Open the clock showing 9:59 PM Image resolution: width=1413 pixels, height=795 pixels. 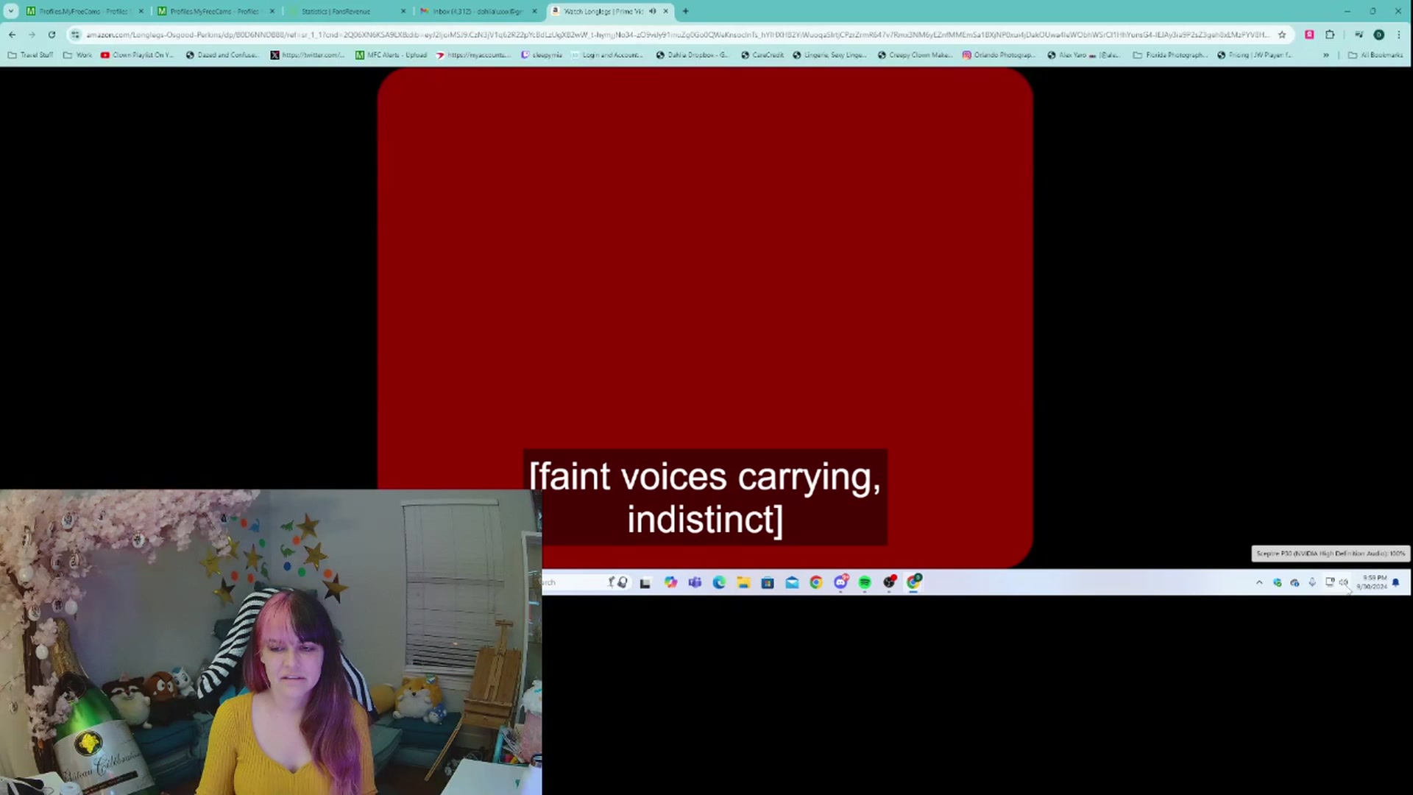pos(1373,582)
